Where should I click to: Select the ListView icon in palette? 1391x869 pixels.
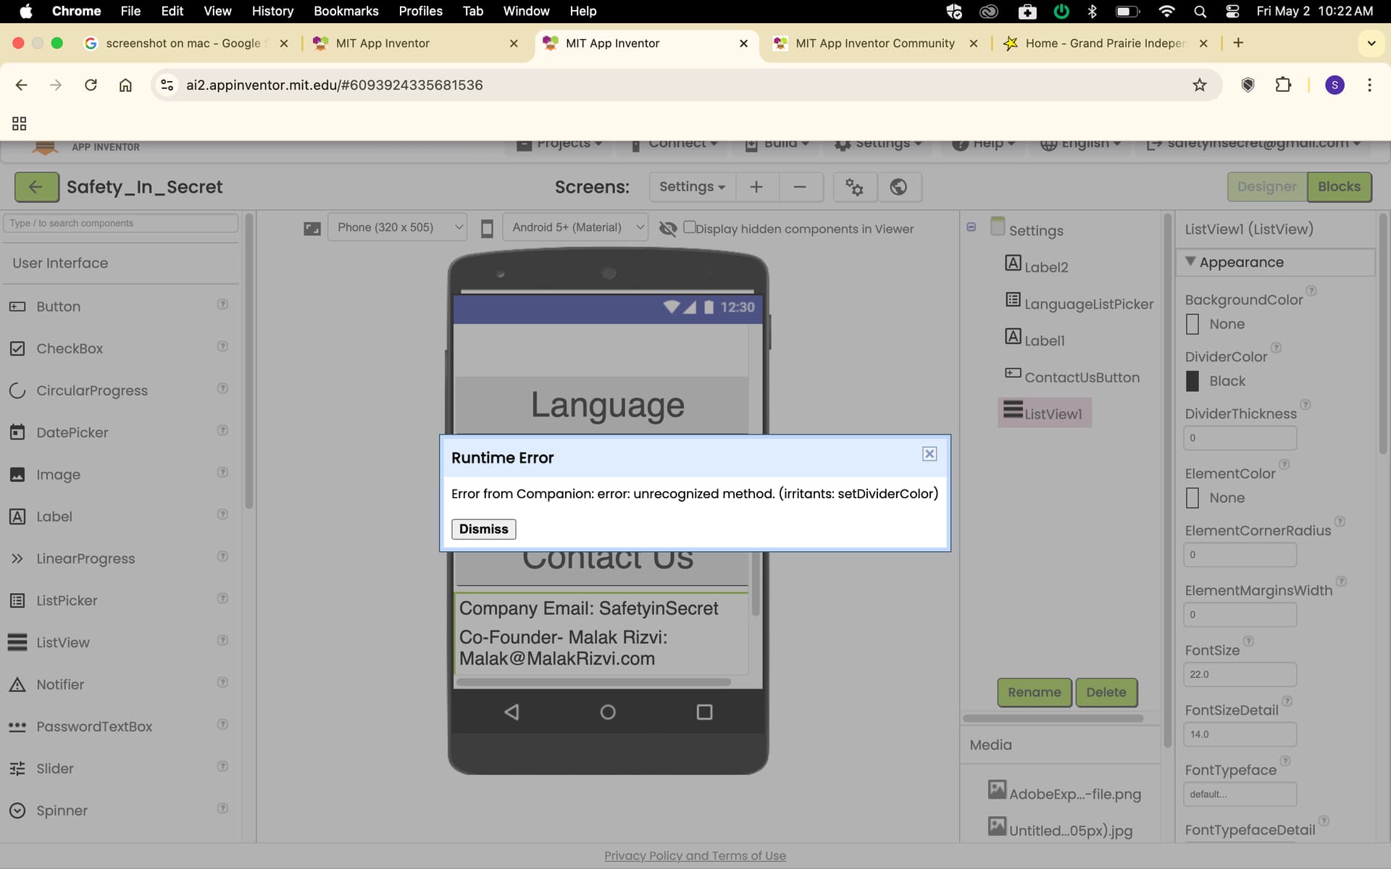17,642
